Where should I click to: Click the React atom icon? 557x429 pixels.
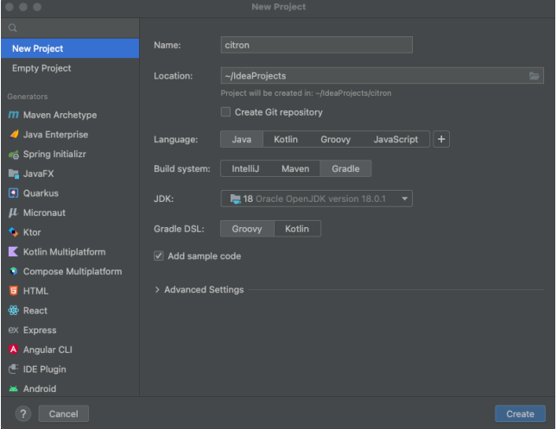coord(14,311)
